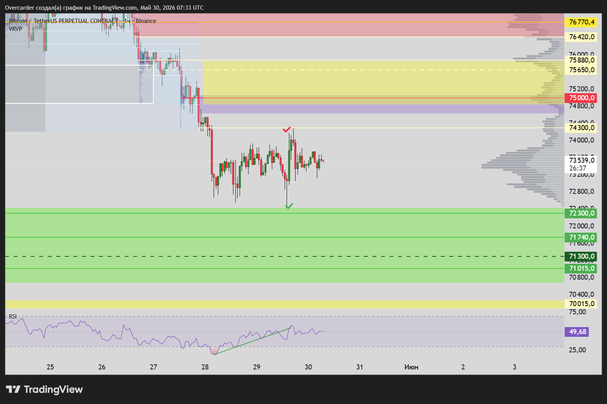Screen dimensions: 607x404
Task: Click the green checkmark below the candle low
Action: coord(289,206)
